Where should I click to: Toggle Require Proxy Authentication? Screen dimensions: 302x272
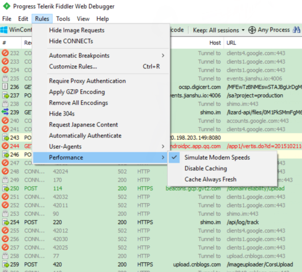point(100,81)
